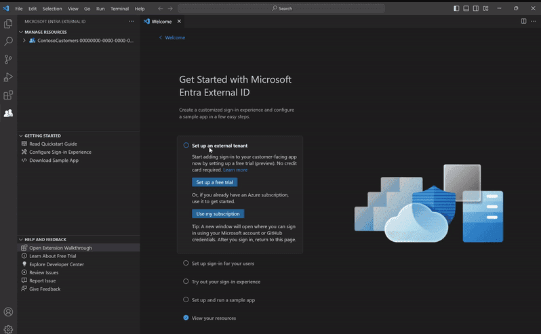
Task: Click the cloud and shield illustration
Action: (x=429, y=204)
